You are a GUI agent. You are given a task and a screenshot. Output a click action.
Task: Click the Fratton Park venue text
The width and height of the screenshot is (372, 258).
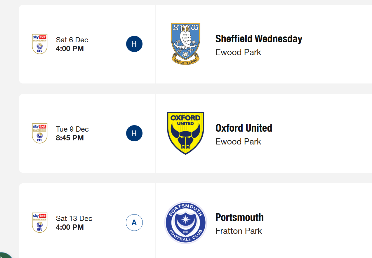tap(239, 231)
